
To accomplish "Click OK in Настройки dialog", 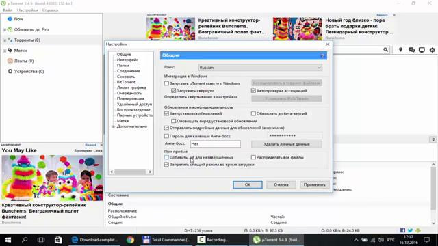I will click(248, 184).
